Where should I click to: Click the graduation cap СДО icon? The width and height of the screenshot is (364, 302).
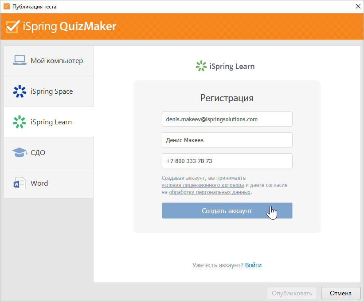click(20, 152)
